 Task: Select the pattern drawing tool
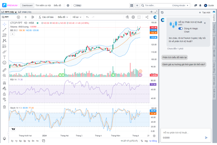pos(4,41)
